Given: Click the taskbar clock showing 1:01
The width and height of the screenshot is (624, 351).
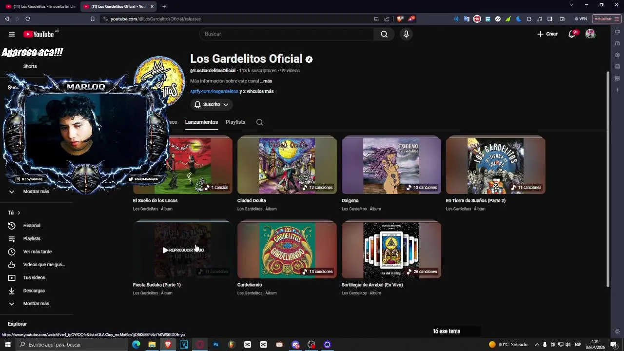Looking at the screenshot, I should [x=595, y=345].
